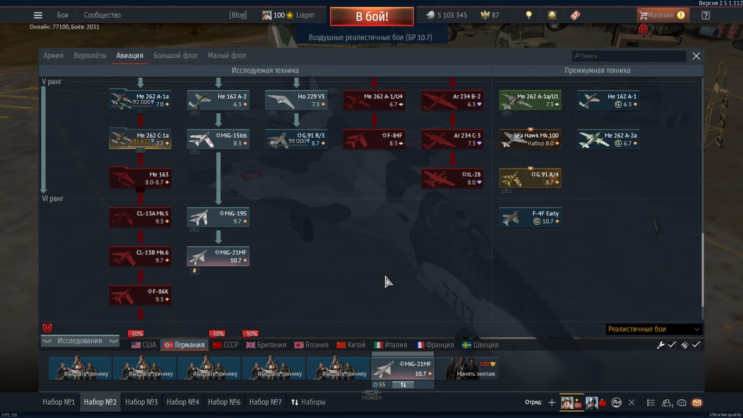The image size is (743, 418).
Task: Click the red warning shield under Магазин
Action: point(643,29)
